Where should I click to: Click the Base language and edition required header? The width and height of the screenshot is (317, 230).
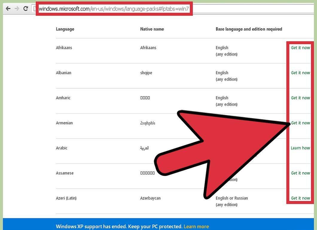[249, 29]
